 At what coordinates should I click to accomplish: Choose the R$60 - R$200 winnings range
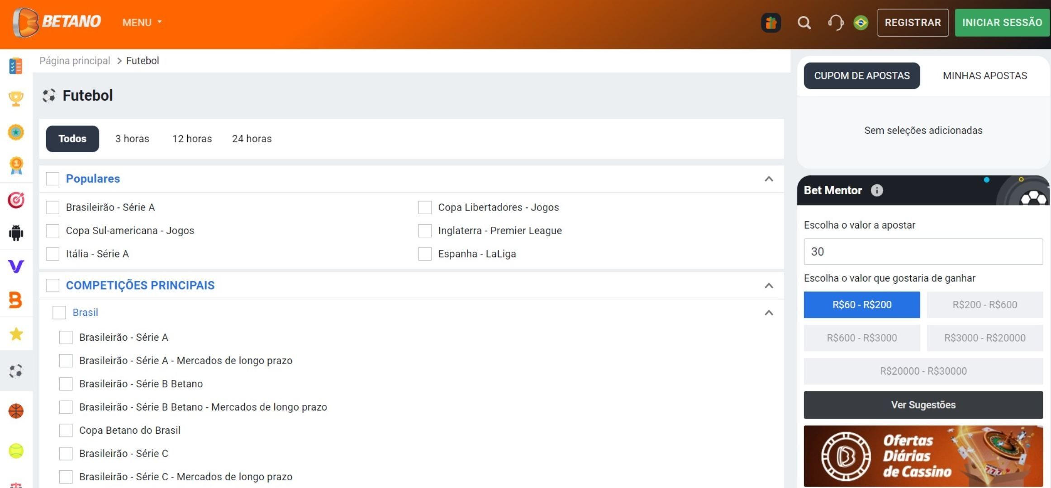coord(862,305)
